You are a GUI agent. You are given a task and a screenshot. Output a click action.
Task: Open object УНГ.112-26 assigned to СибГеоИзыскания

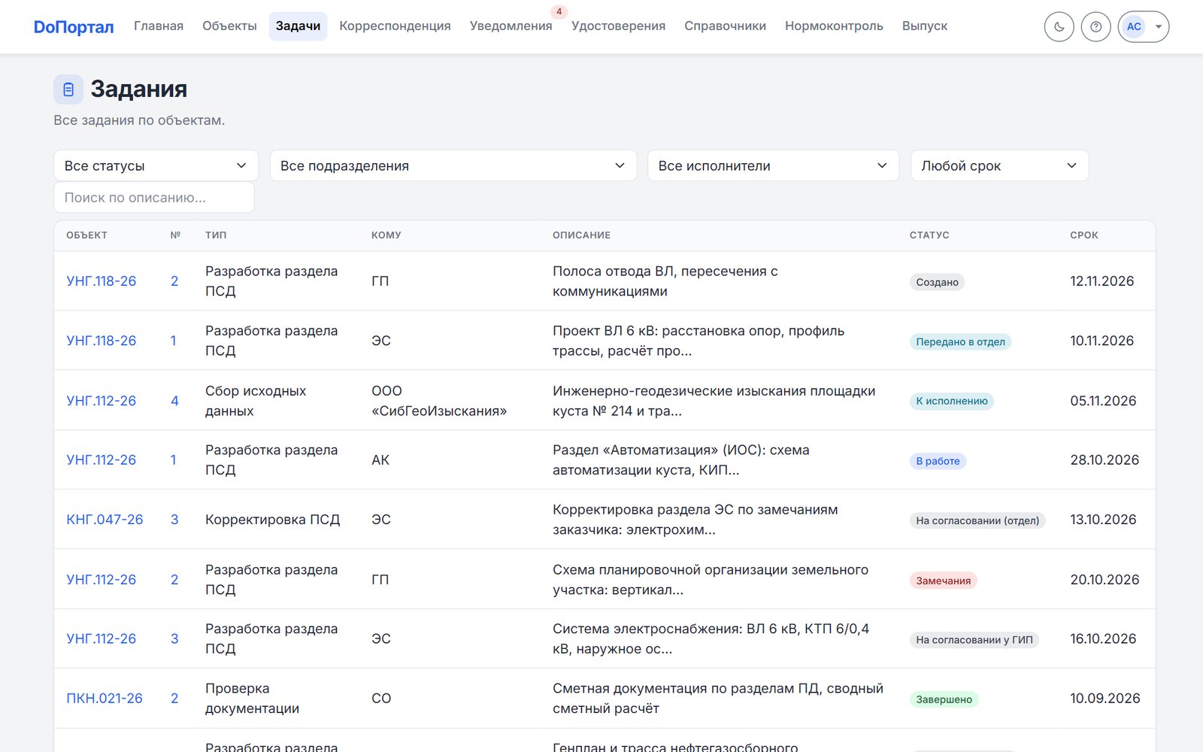coord(102,401)
